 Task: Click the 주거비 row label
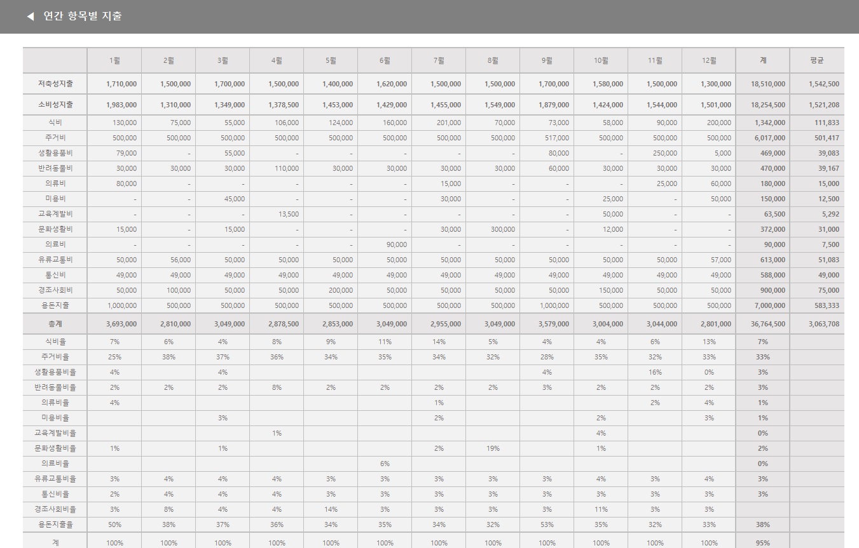[55, 137]
